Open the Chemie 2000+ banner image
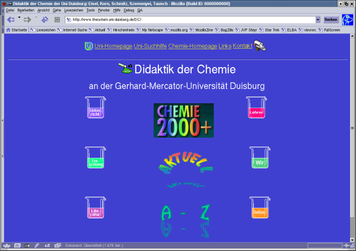The image size is (356, 251). [x=184, y=120]
